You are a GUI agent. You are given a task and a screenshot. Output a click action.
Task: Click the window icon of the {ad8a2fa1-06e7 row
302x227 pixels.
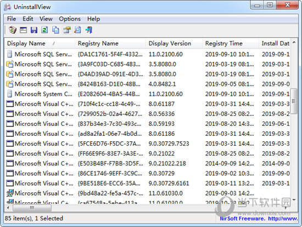click(x=10, y=134)
